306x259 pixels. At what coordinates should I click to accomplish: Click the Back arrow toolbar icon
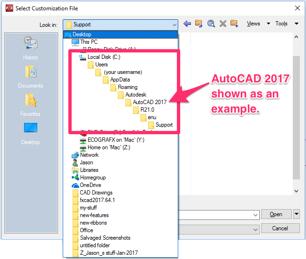pos(187,24)
